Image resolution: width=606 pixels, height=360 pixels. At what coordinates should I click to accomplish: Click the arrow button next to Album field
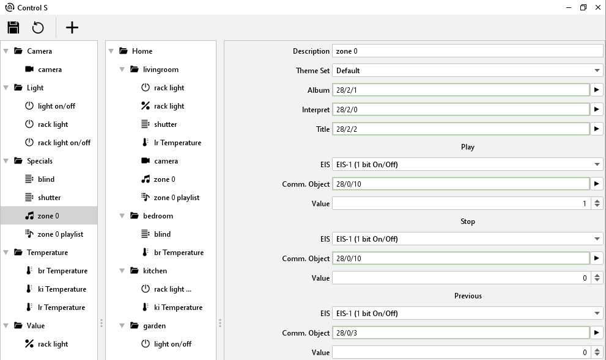click(597, 90)
